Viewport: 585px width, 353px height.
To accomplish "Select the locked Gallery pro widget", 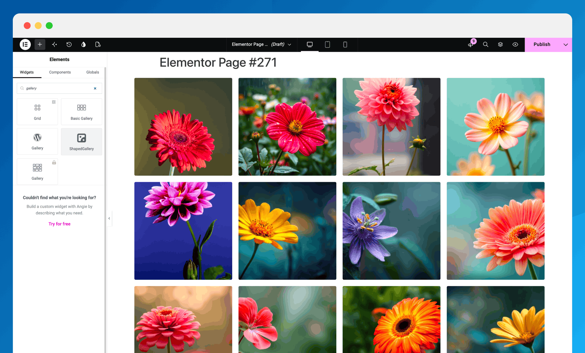I will tap(37, 171).
